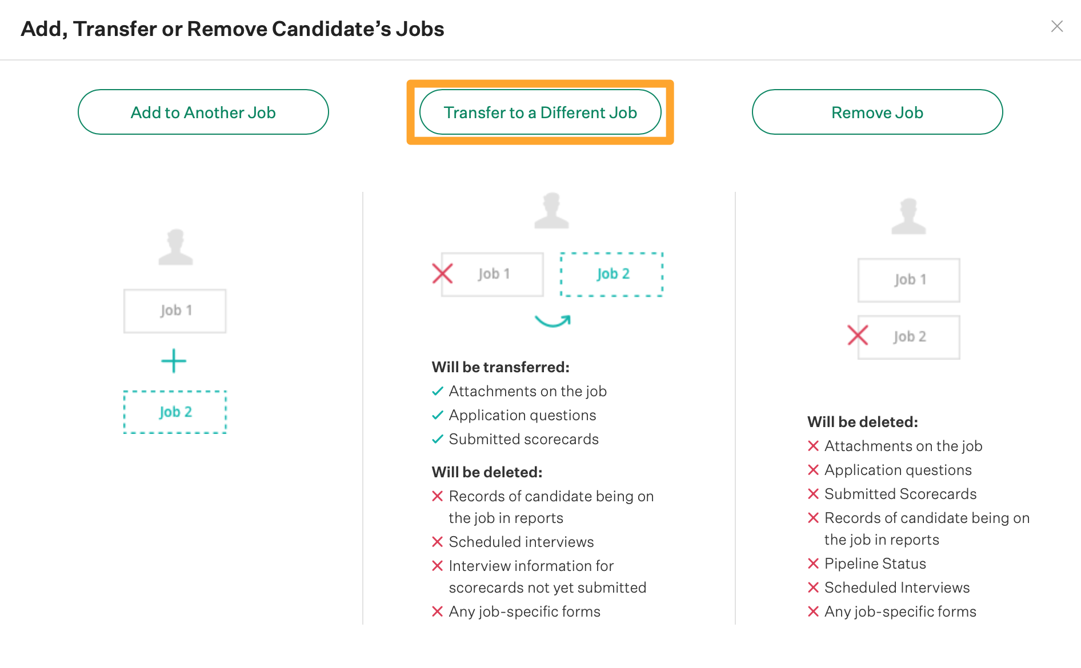Screen dimensions: 1081x668
Task: Click the dialog title heading text
Action: point(233,29)
